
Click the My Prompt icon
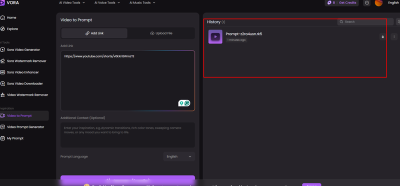2,138
